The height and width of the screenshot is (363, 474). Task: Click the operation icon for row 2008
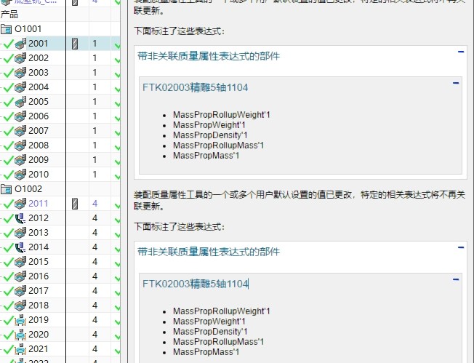point(20,145)
